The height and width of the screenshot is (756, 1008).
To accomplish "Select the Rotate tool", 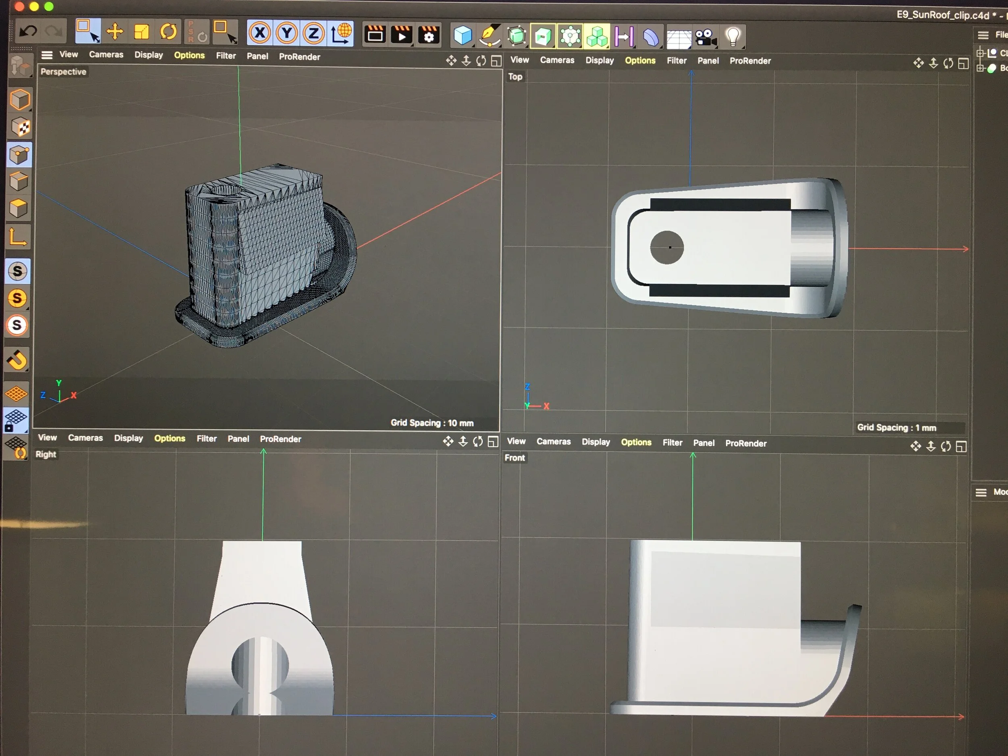I will 168,32.
